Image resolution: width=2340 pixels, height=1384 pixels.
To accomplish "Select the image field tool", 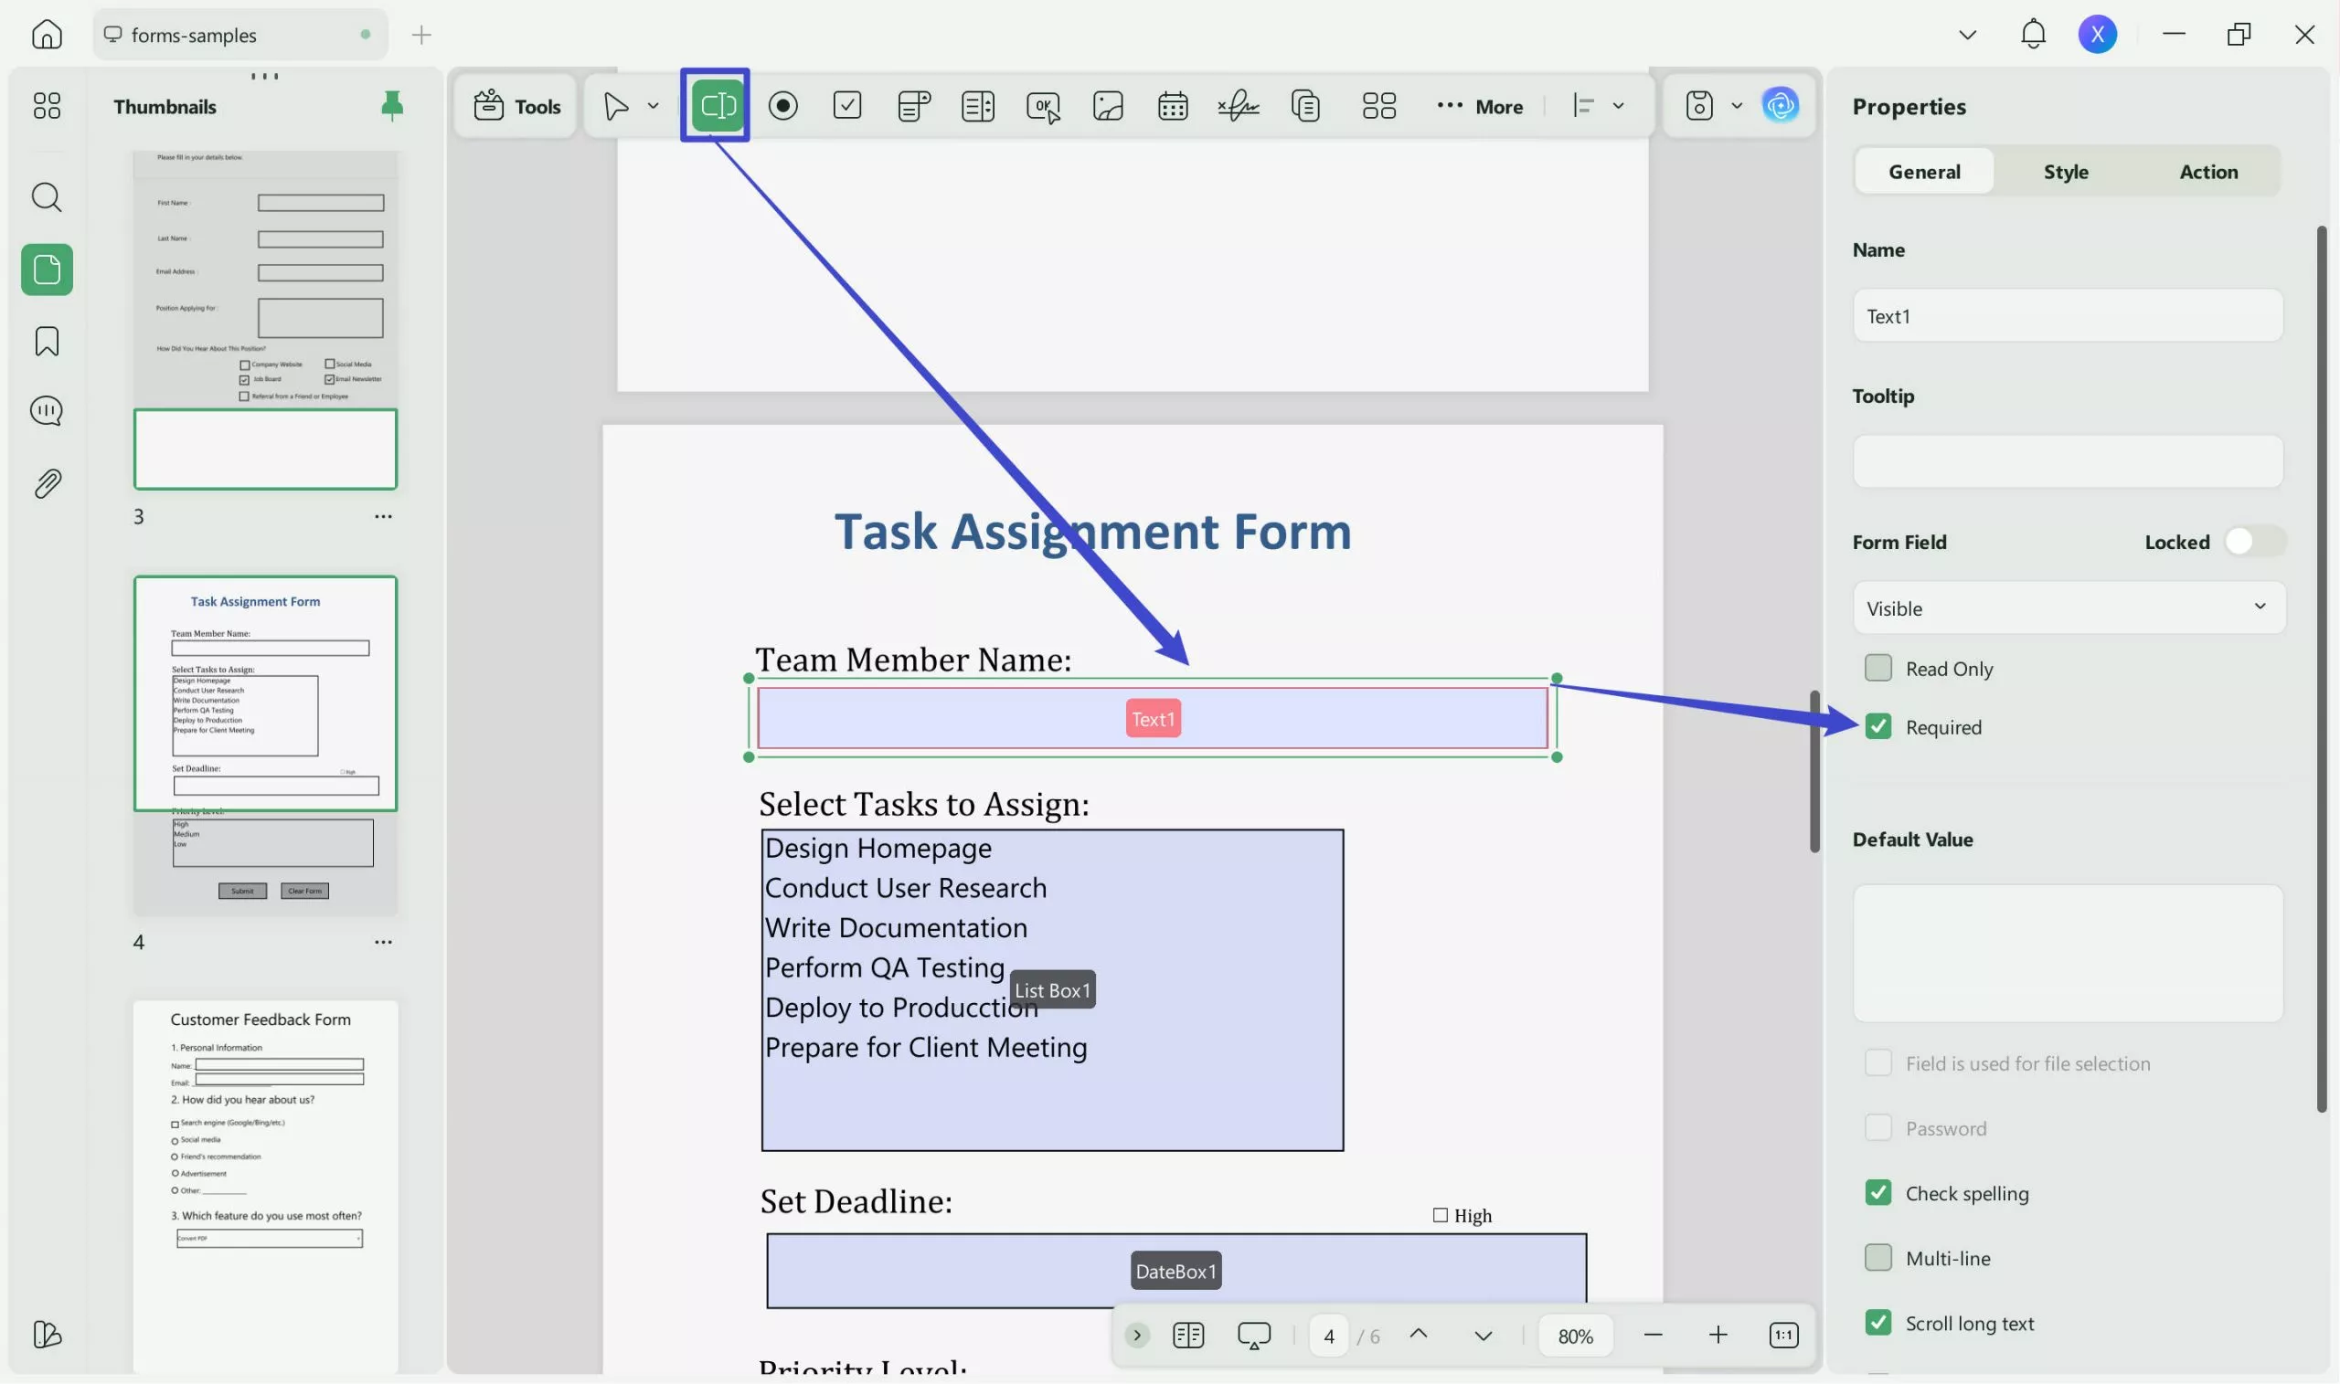I will [x=1108, y=106].
